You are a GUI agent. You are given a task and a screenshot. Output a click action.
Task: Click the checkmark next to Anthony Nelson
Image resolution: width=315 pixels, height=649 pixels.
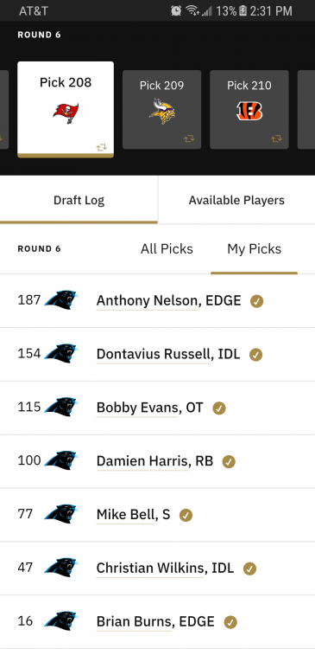coord(257,301)
